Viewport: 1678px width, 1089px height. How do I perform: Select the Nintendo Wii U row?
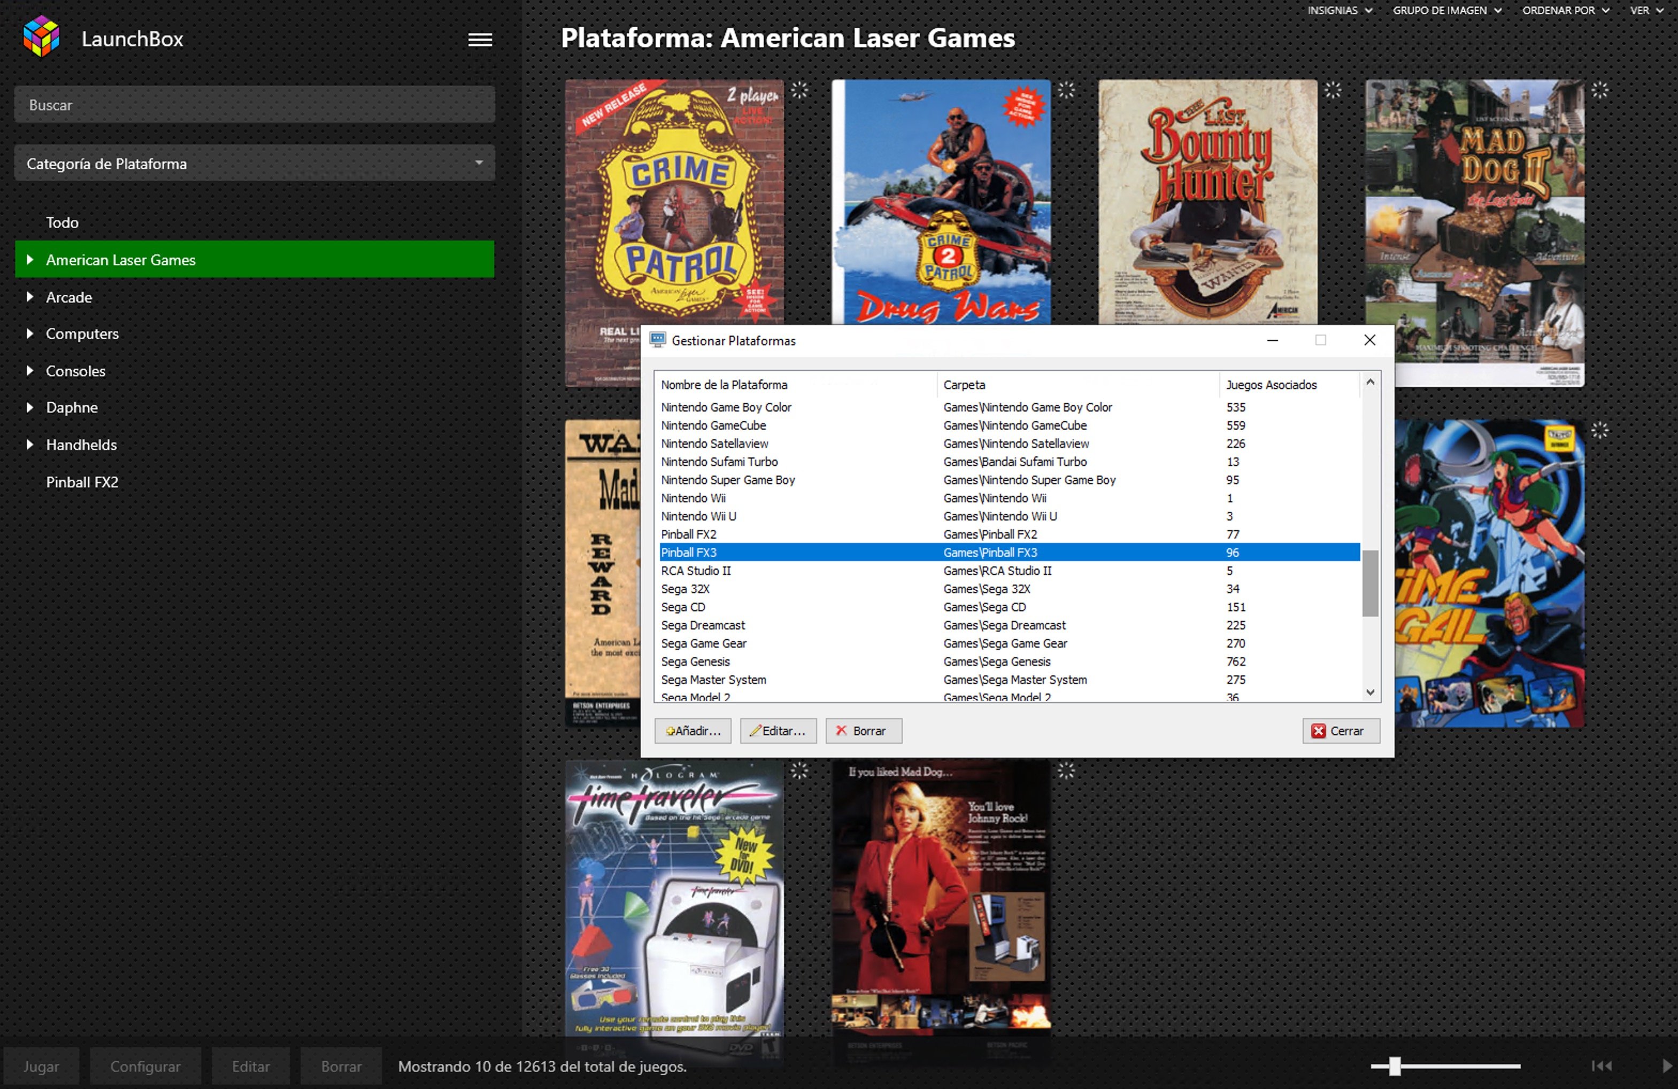click(1010, 516)
